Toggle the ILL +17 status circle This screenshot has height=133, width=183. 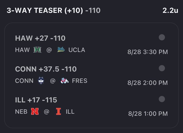162,99
